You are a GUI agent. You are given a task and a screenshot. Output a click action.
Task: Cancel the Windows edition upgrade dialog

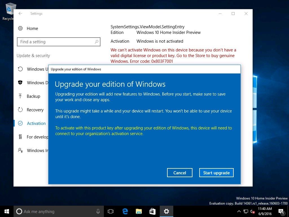coord(179,173)
